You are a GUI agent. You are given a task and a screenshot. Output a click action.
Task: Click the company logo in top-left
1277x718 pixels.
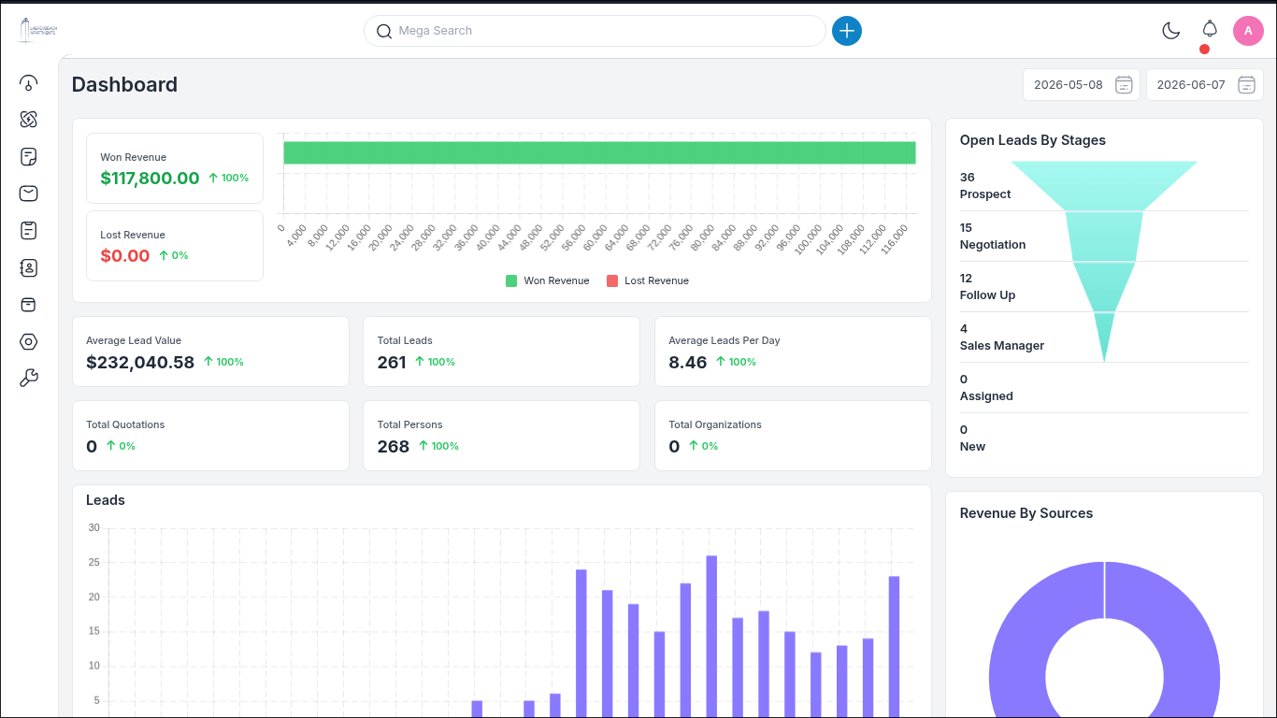pos(37,30)
